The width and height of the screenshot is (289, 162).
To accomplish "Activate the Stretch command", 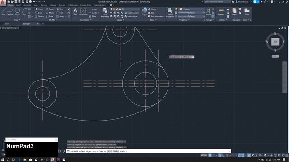I will [39, 16].
